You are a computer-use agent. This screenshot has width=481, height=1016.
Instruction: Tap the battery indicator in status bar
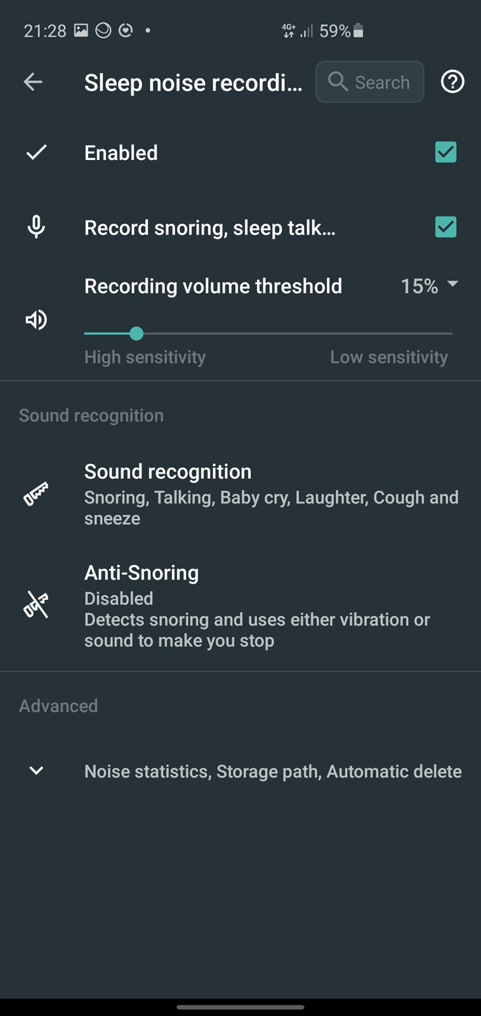point(359,30)
